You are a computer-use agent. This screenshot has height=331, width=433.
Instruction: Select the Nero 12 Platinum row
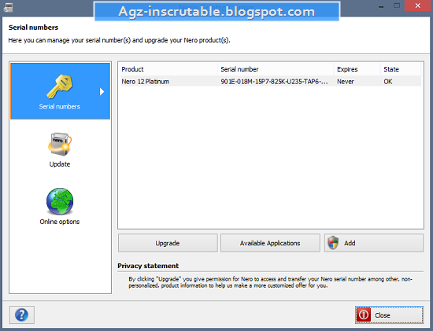271,81
